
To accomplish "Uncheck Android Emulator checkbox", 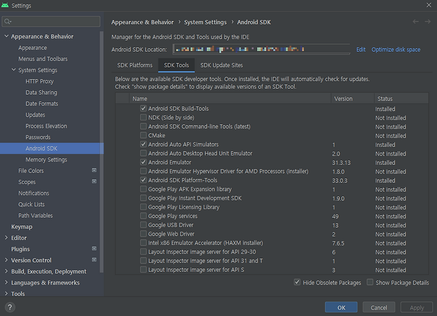I will pyautogui.click(x=143, y=162).
